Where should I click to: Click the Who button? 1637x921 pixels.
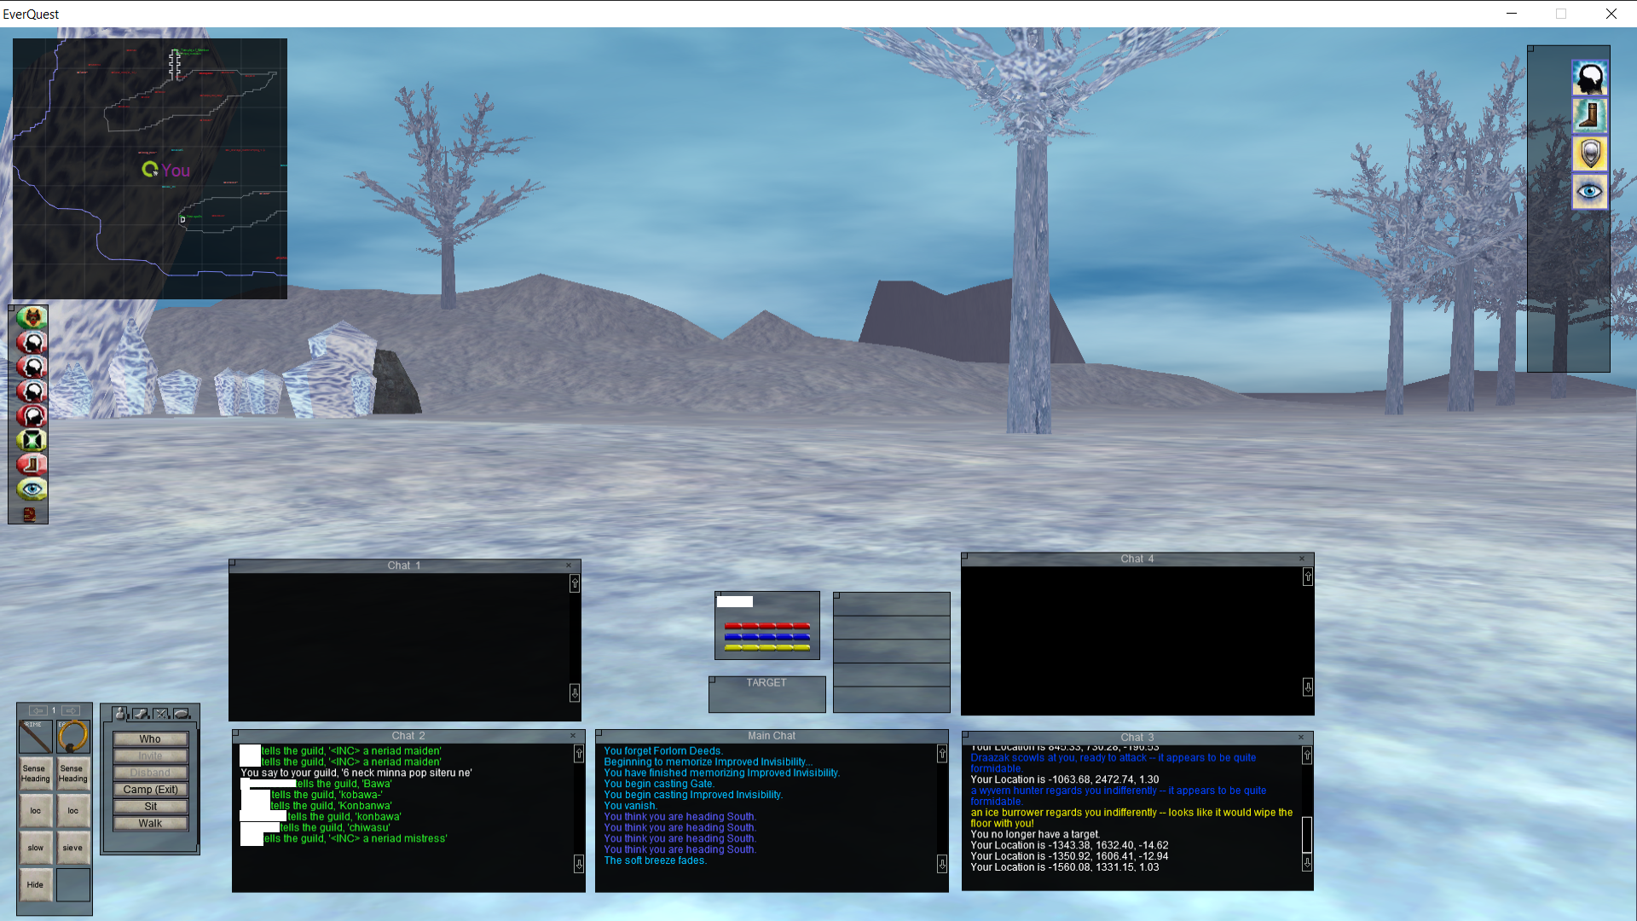coord(150,739)
